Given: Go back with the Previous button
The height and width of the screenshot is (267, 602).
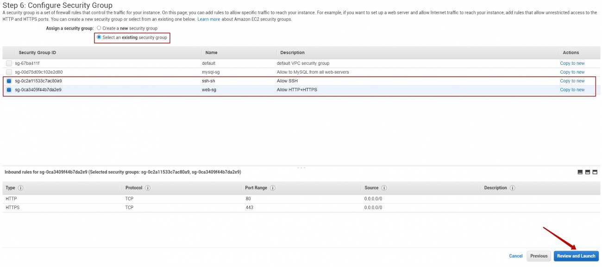Looking at the screenshot, I should tap(539, 256).
